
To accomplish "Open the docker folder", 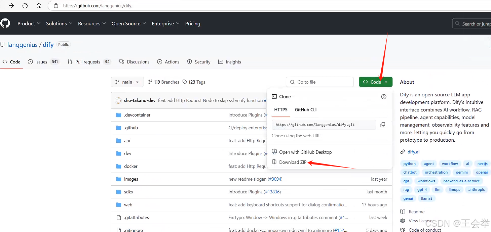I will tap(131, 166).
